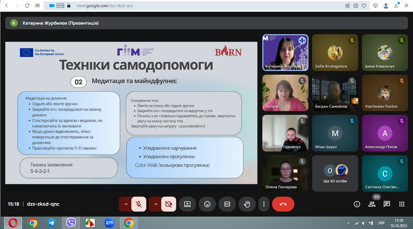Image resolution: width=413 pixels, height=229 pixels.
Task: Switch to Viber in the taskbar
Action: pos(71,223)
